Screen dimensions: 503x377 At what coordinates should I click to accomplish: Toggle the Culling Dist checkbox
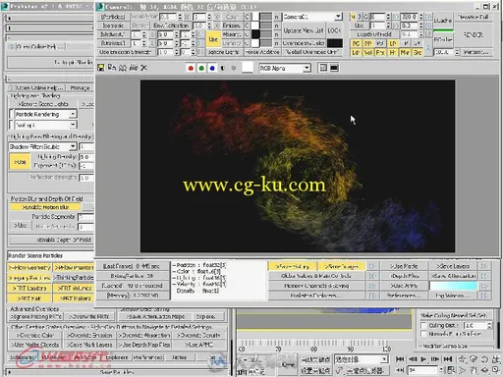click(x=423, y=325)
